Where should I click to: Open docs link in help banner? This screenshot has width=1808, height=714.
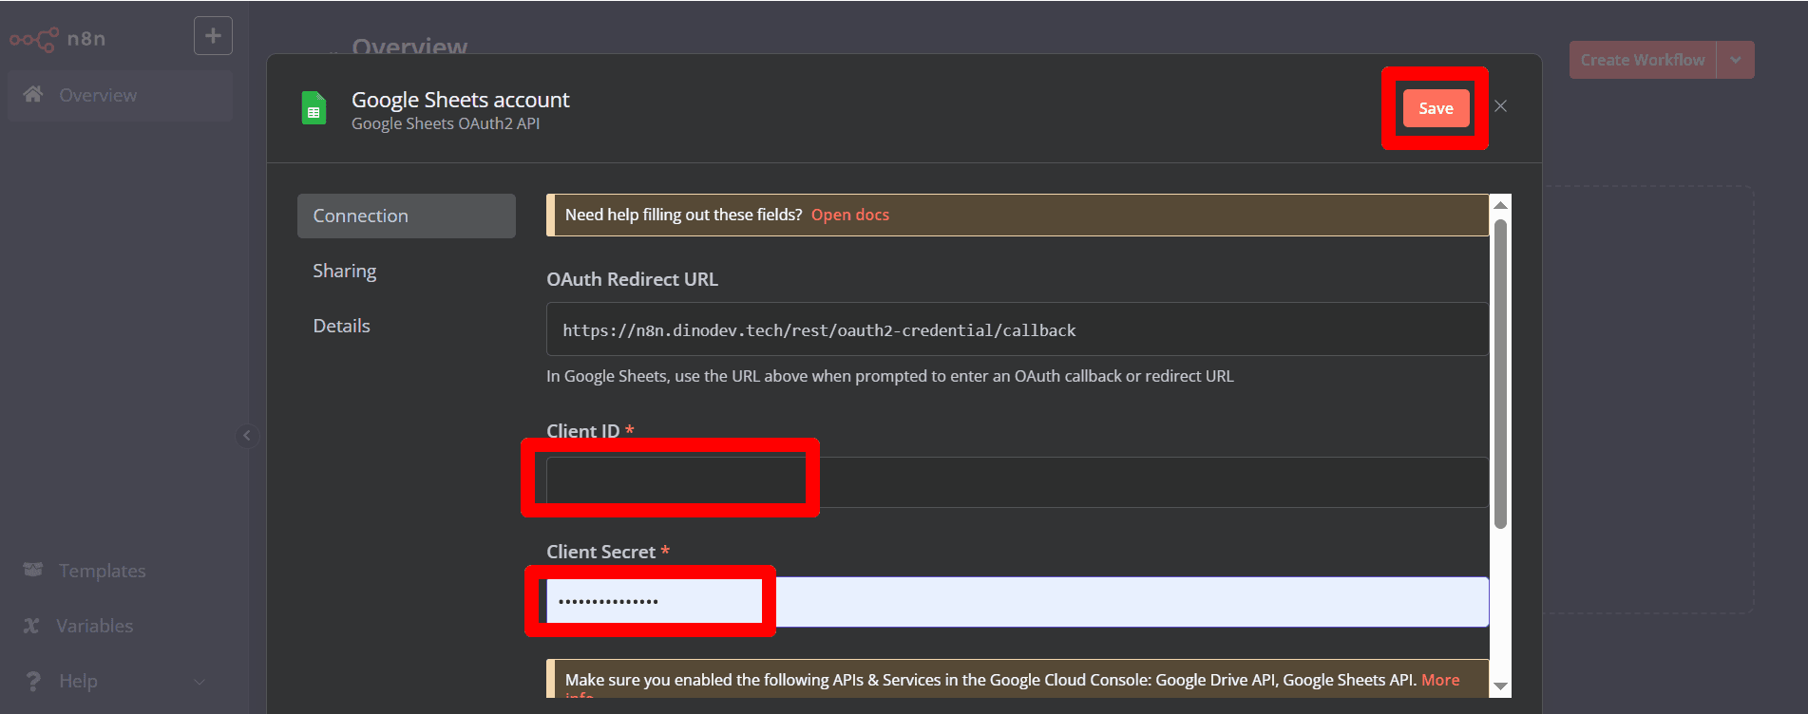(850, 215)
